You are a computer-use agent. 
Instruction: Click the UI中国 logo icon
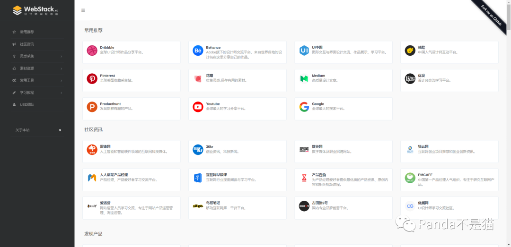[304, 51]
